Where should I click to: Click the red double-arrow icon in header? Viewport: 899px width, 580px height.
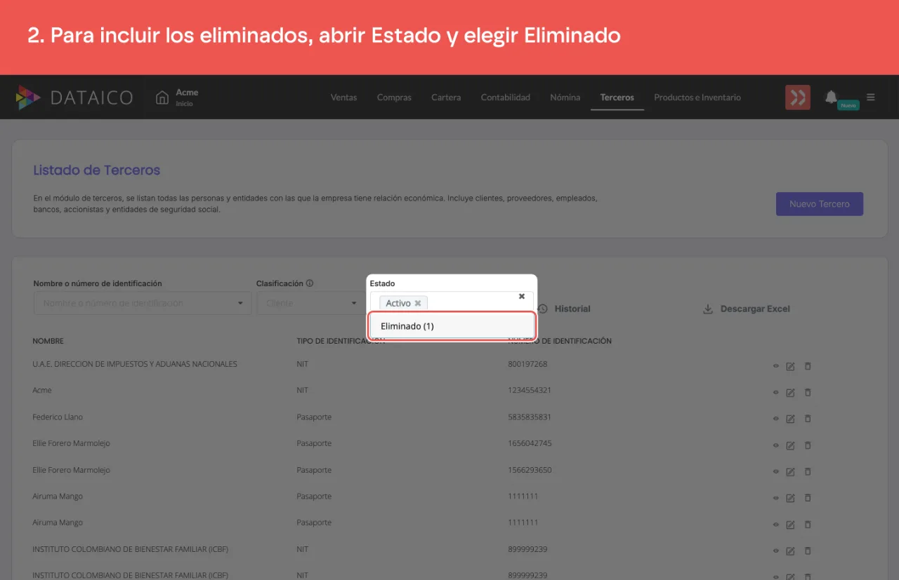point(798,97)
